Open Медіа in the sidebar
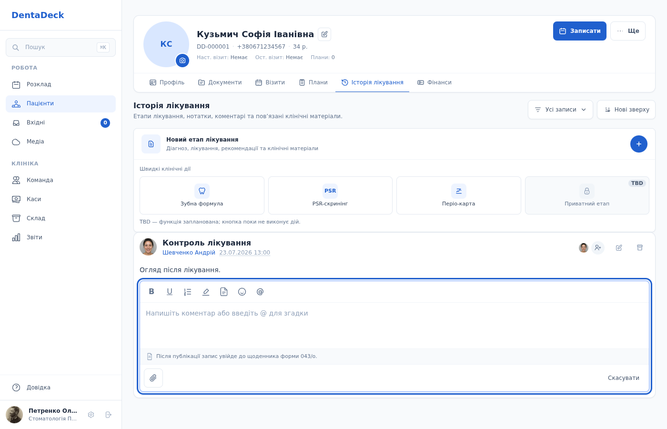The width and height of the screenshot is (667, 429). (61, 142)
